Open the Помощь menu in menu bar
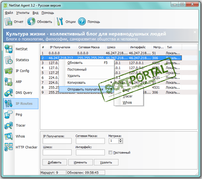Image resolution: width=202 pixels, height=179 pixels. click(48, 13)
